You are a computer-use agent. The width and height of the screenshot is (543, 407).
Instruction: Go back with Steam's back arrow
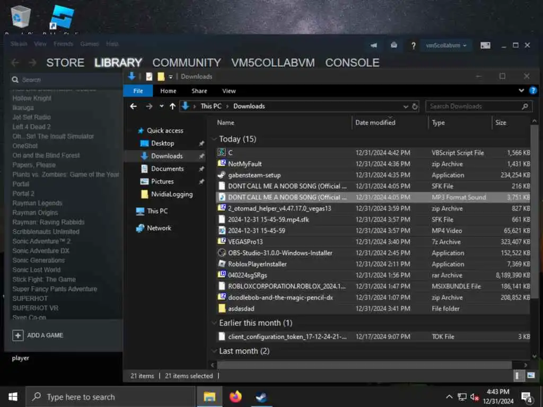[15, 63]
